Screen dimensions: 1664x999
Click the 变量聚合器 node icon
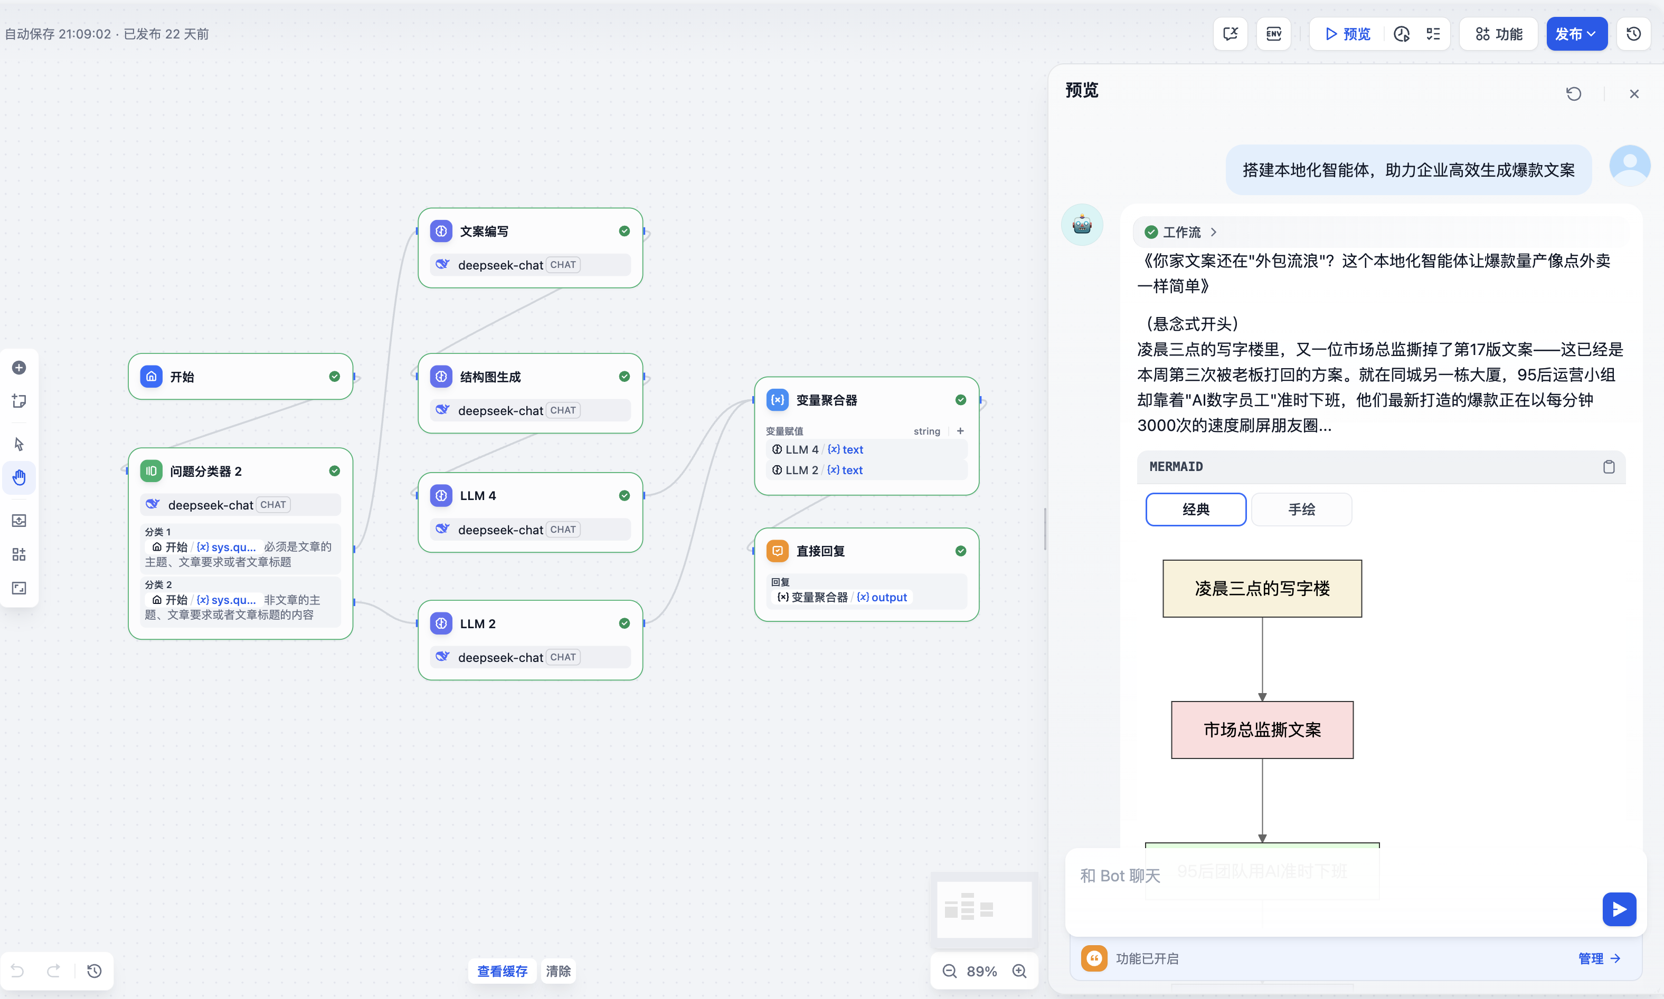778,400
